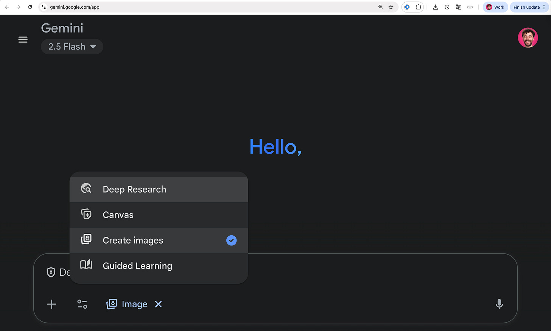
Task: Remove the Image tool with X
Action: click(x=159, y=304)
